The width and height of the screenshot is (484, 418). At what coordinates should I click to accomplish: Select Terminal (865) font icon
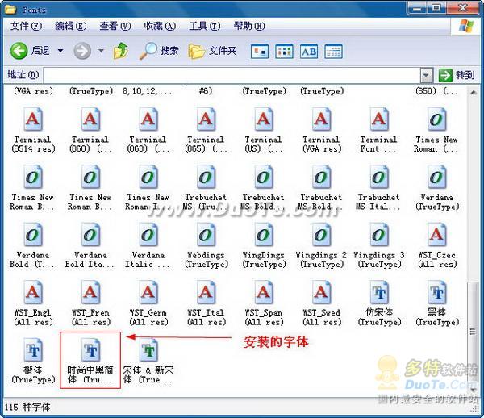pos(206,130)
